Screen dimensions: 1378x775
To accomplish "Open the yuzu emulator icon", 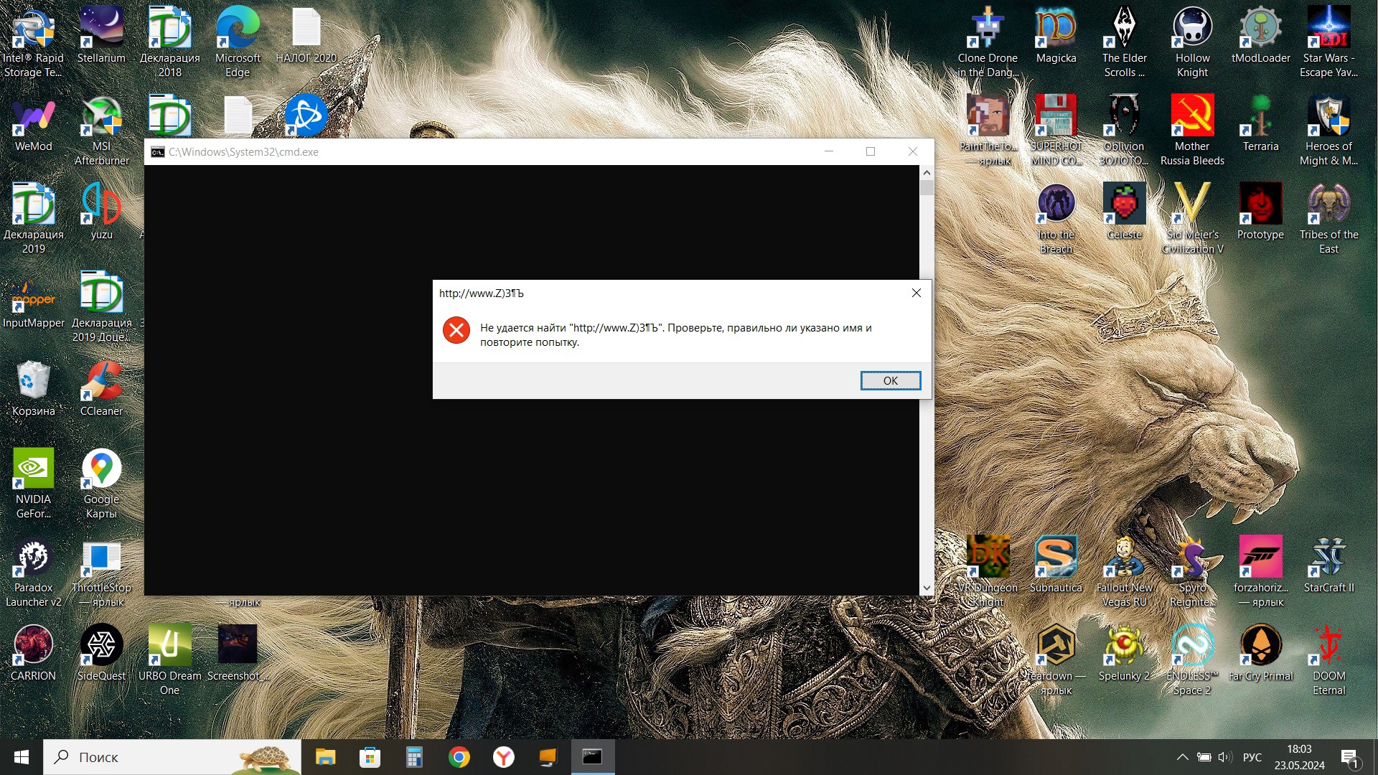I will (101, 212).
